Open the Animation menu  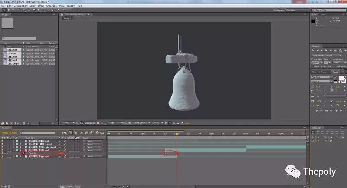tap(51, 6)
